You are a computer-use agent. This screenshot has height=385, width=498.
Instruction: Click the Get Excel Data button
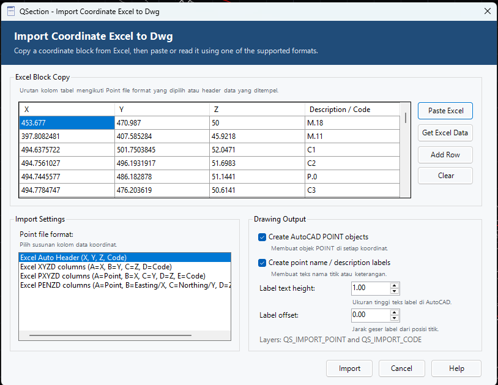pos(445,133)
